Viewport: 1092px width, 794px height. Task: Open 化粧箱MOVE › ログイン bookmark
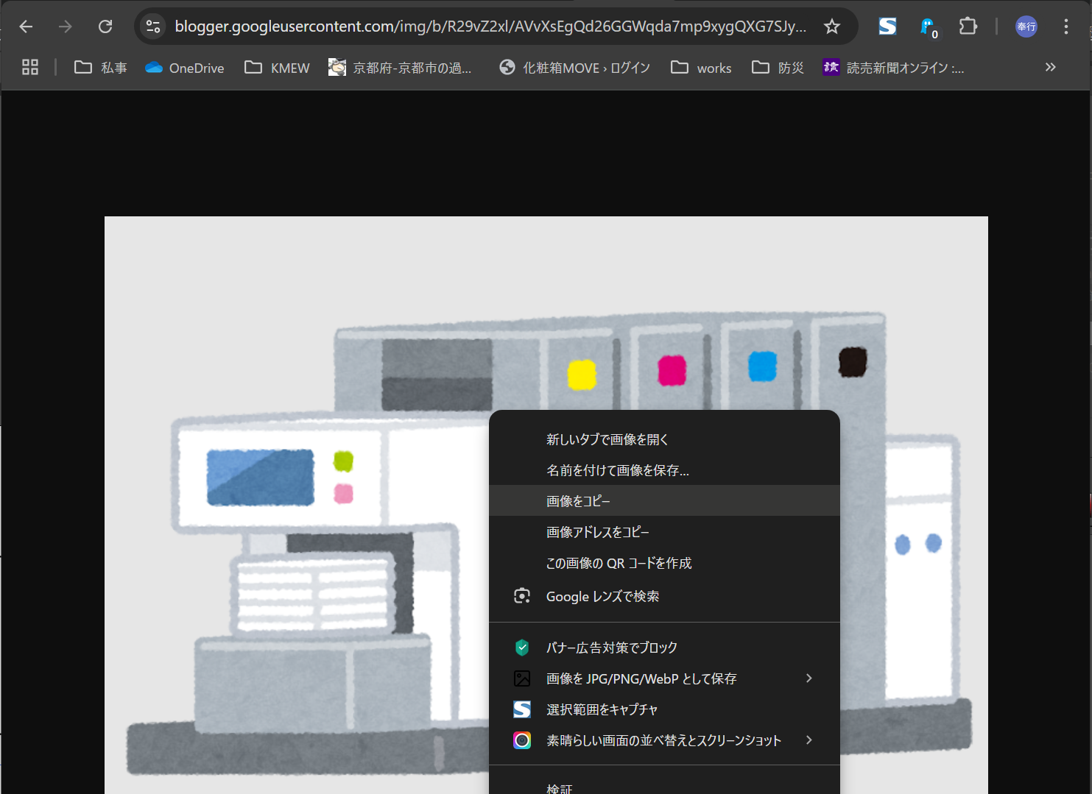pos(575,68)
